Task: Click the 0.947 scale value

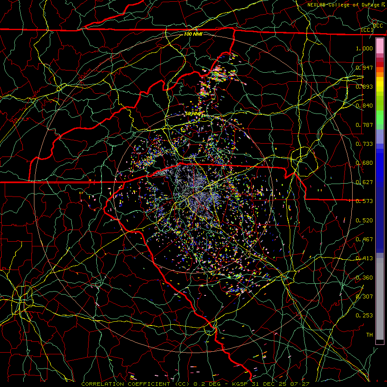Action: click(x=364, y=68)
